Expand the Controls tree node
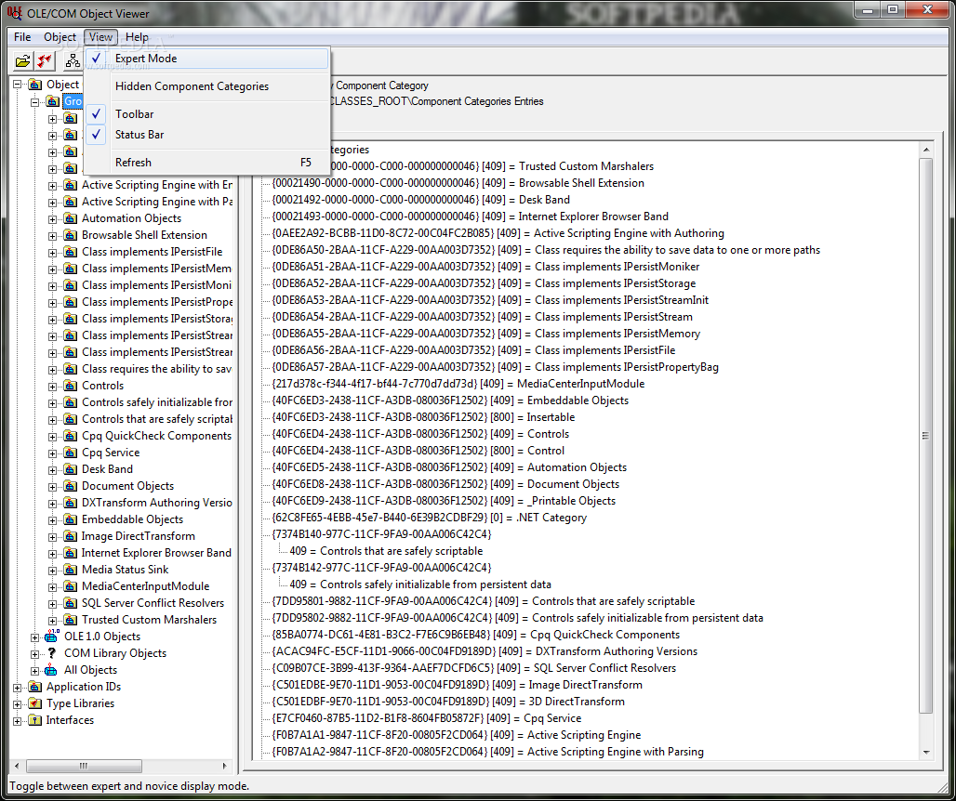The width and height of the screenshot is (956, 801). (53, 387)
